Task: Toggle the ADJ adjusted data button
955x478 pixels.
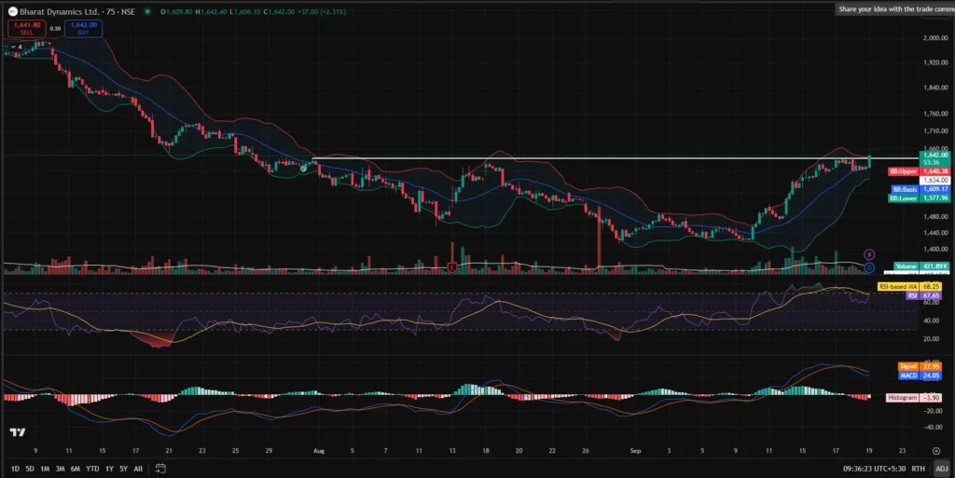Action: point(940,468)
